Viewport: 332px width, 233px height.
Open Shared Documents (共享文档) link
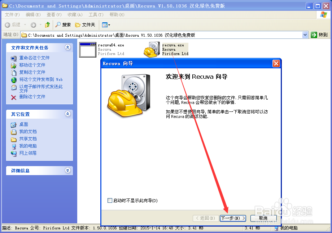pos(28,139)
